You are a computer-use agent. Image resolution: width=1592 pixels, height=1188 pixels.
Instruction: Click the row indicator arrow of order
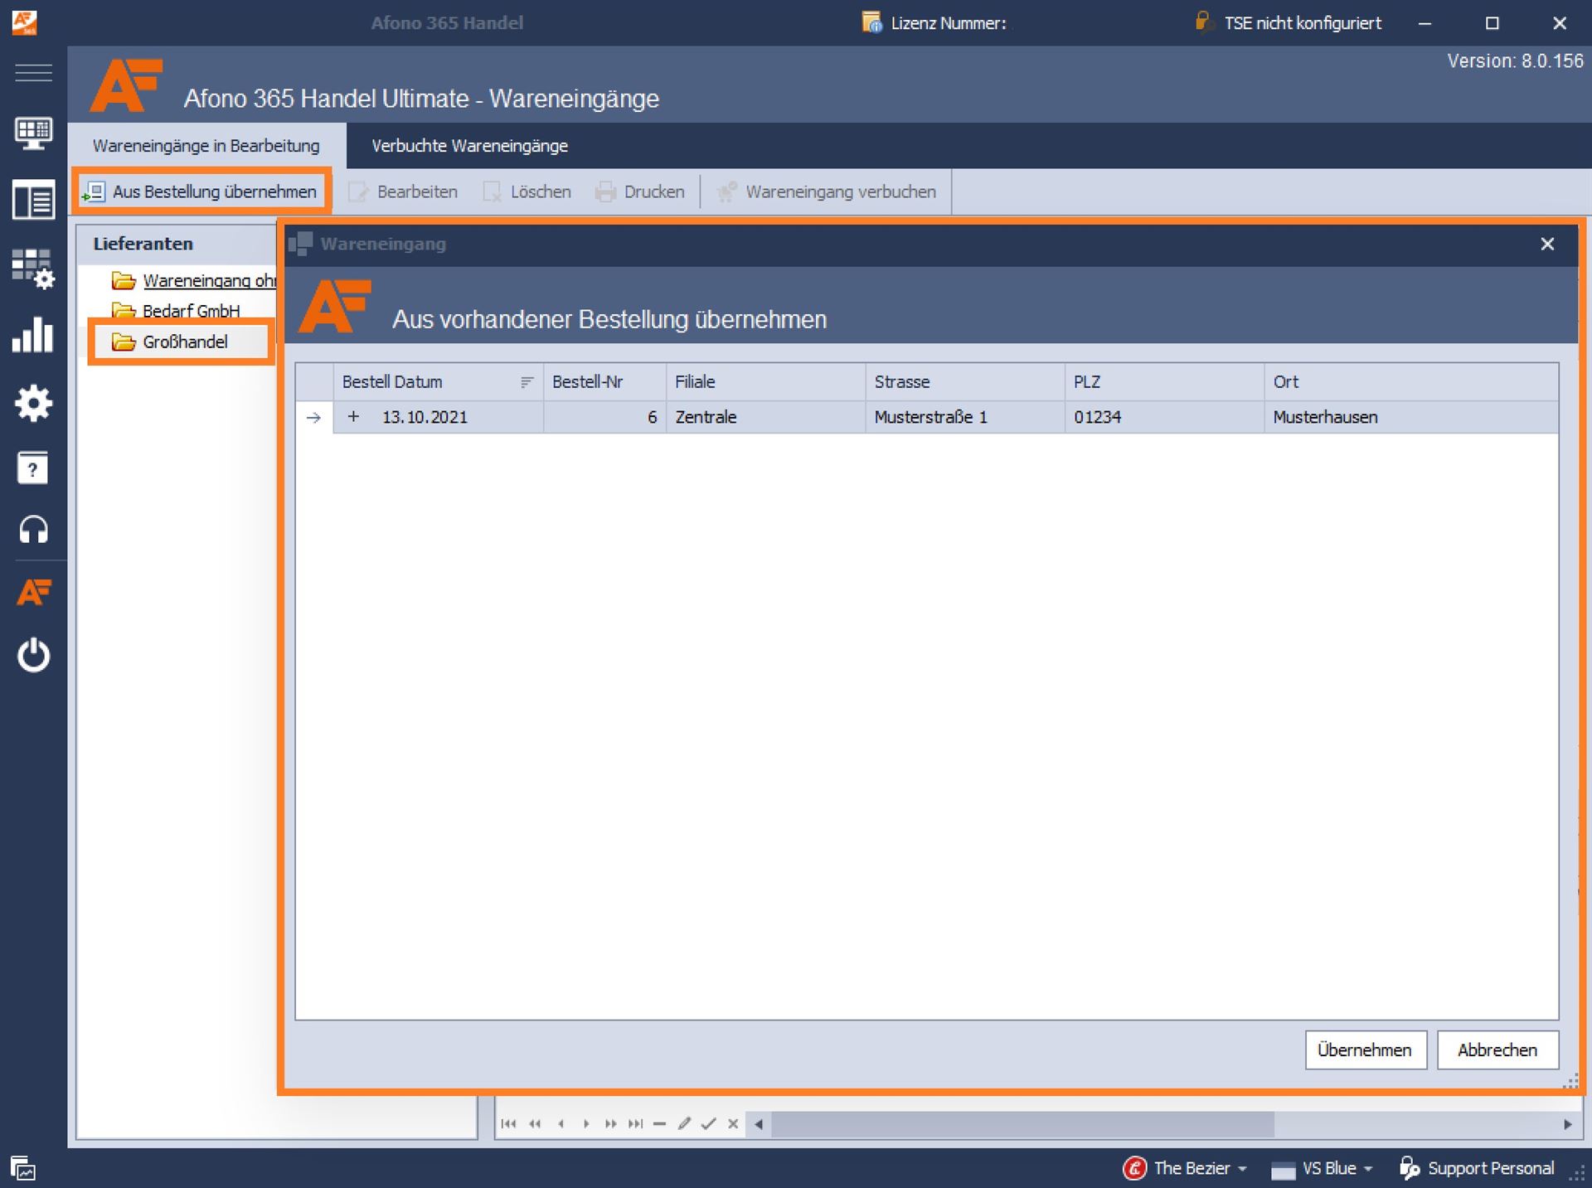(x=314, y=418)
